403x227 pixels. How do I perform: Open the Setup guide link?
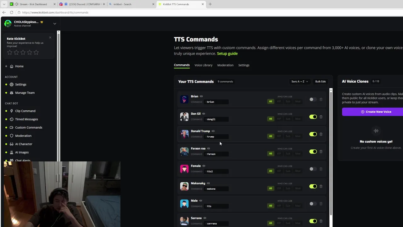pos(227,54)
